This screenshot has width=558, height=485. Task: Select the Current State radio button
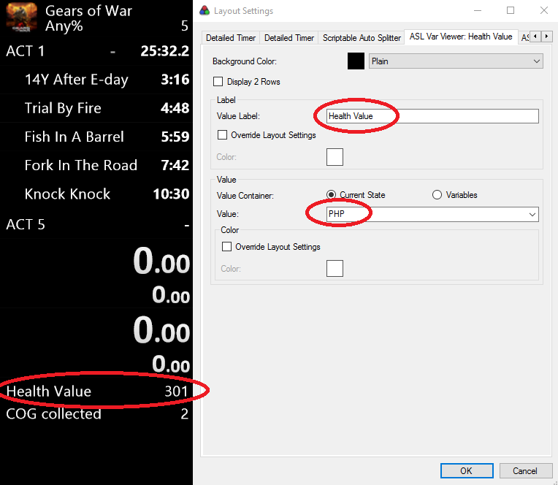[x=331, y=194]
